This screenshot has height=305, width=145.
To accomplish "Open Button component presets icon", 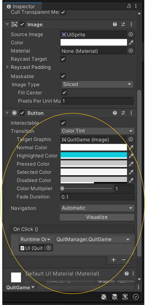I will [123, 113].
